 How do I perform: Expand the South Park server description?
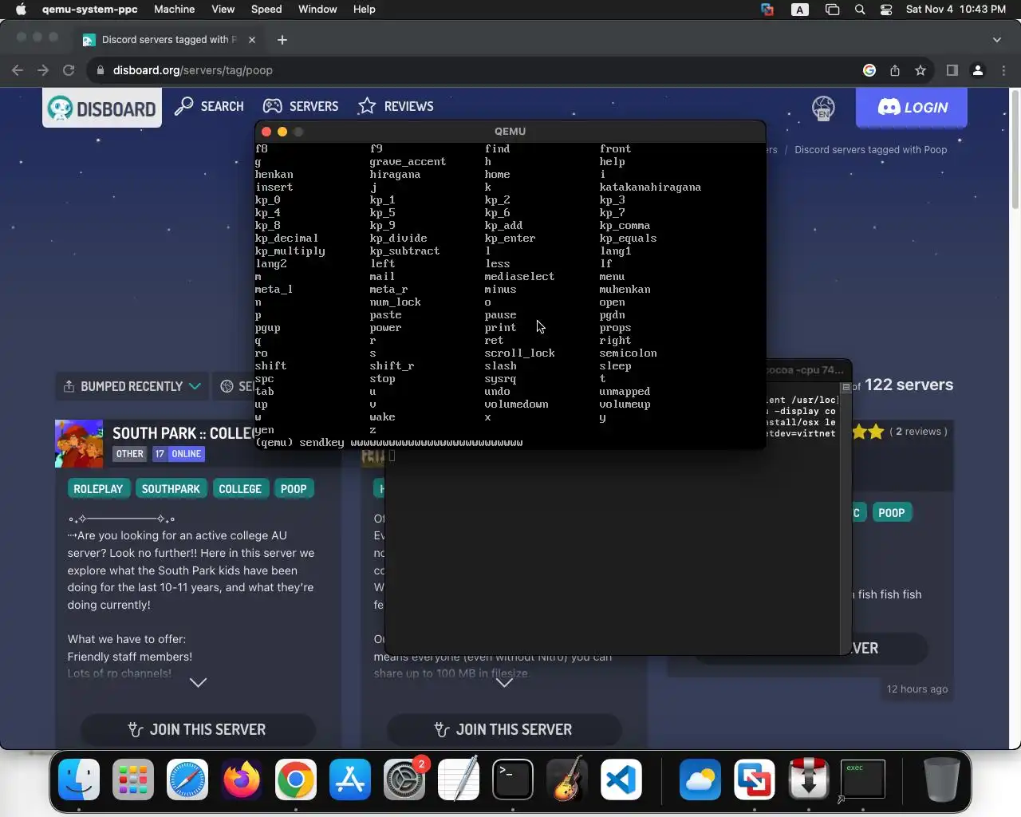coord(198,682)
